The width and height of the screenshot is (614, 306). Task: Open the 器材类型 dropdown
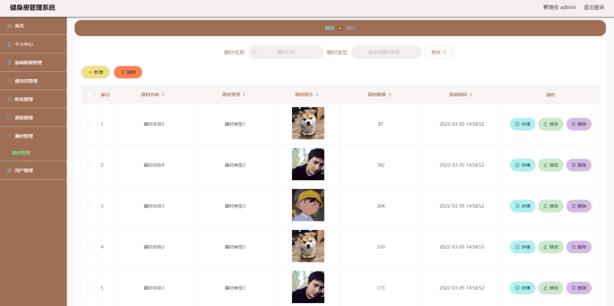pos(386,52)
